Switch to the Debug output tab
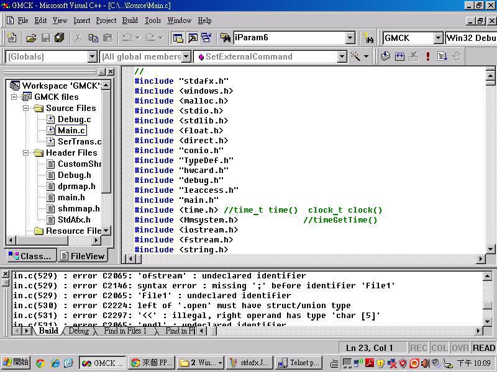This screenshot has height=372, width=497. (78, 331)
